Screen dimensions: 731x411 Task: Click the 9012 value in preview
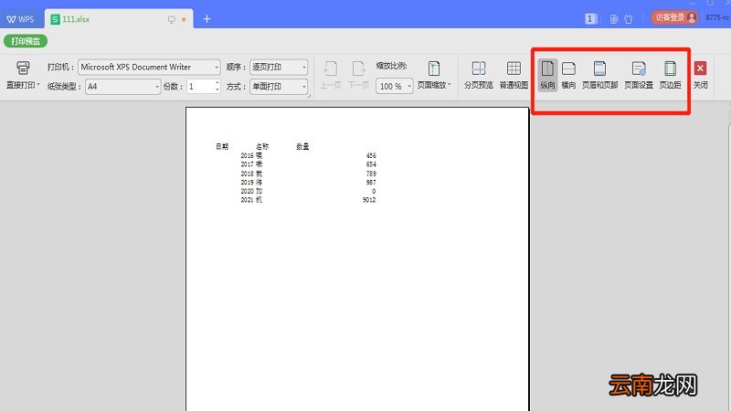pos(369,200)
